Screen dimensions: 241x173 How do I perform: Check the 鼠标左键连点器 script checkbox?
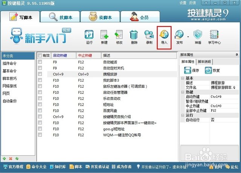[x=40, y=86]
